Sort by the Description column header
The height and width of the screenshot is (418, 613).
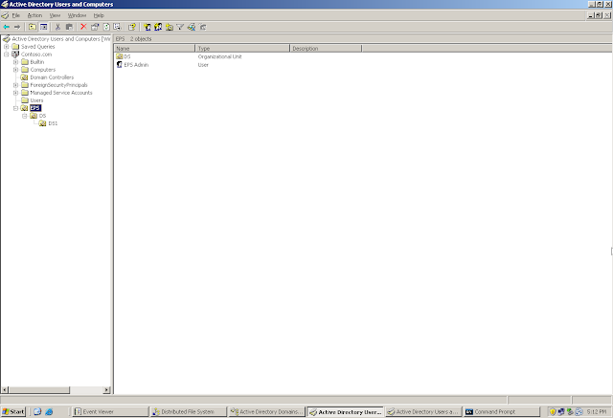pyautogui.click(x=326, y=49)
